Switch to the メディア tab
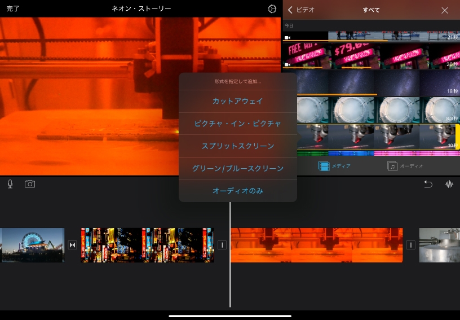This screenshot has width=460, height=320. click(x=334, y=166)
